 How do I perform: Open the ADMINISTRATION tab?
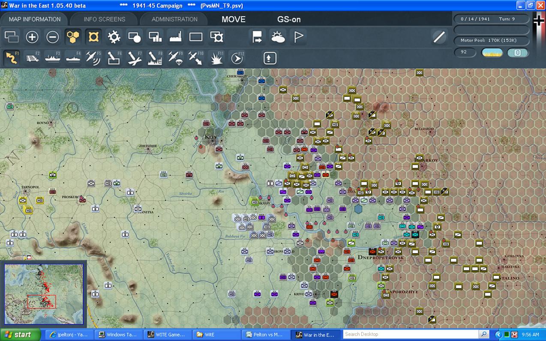click(174, 19)
